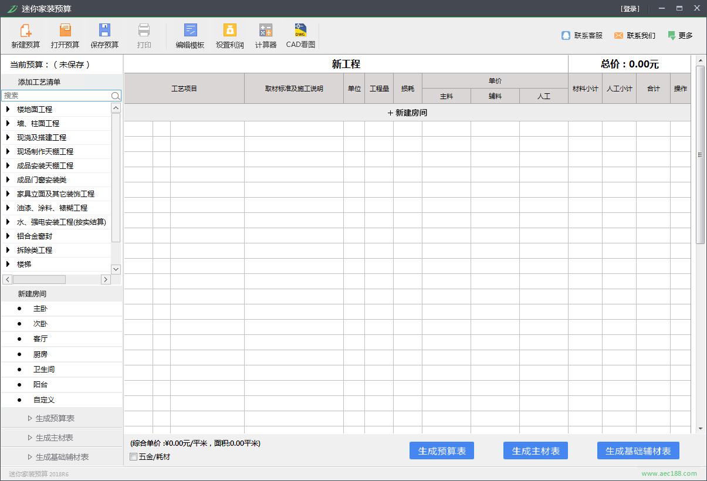Screen dimensions: 707x481
Task: Launch the 计算器 calculator icon
Action: point(265,35)
